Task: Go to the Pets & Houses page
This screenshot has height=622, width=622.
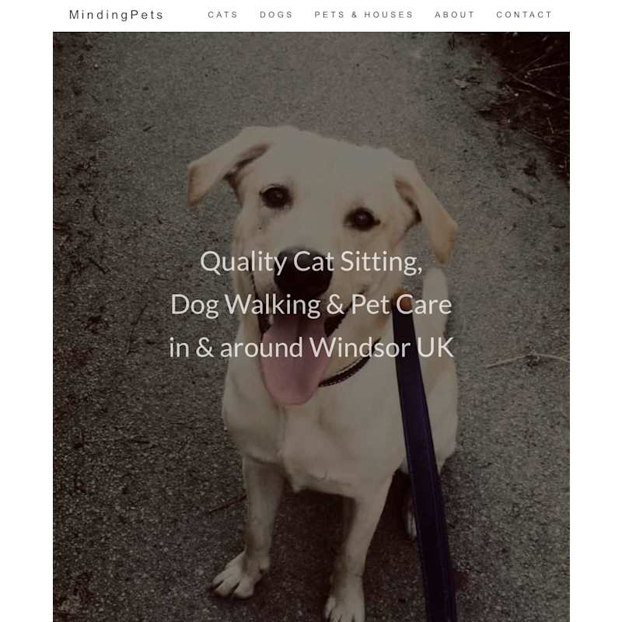Action: tap(364, 15)
